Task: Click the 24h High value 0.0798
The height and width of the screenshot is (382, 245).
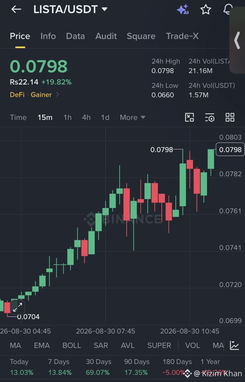Action: 163,71
